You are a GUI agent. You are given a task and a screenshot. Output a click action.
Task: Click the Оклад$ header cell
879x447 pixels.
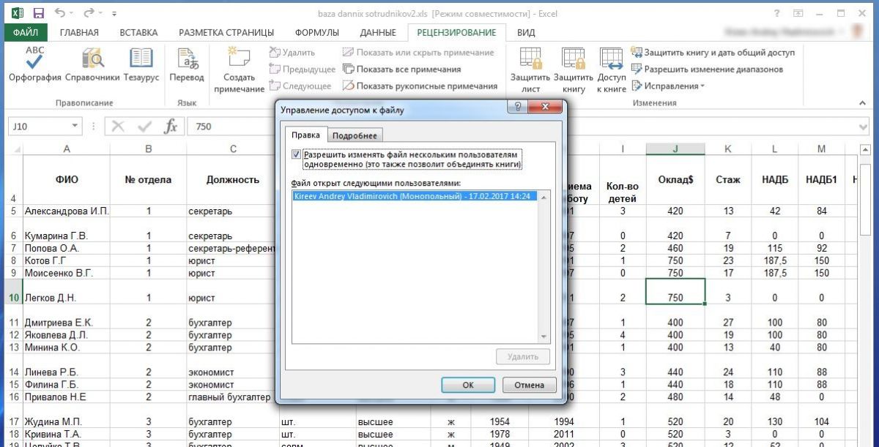[x=675, y=179]
